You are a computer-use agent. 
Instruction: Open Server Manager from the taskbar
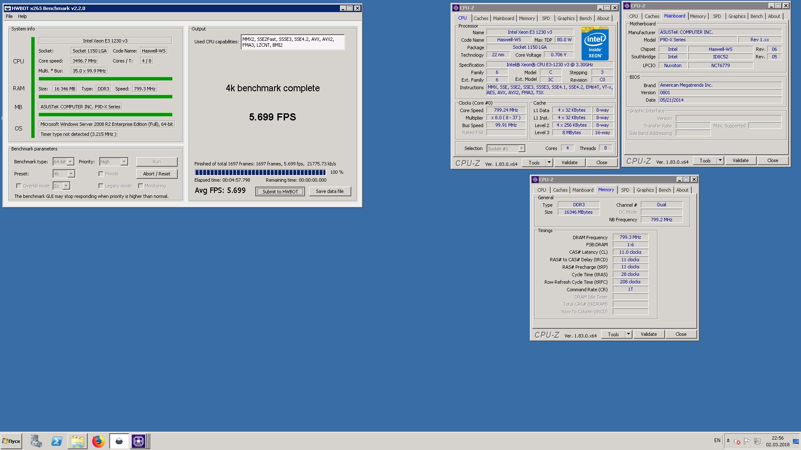coord(36,441)
